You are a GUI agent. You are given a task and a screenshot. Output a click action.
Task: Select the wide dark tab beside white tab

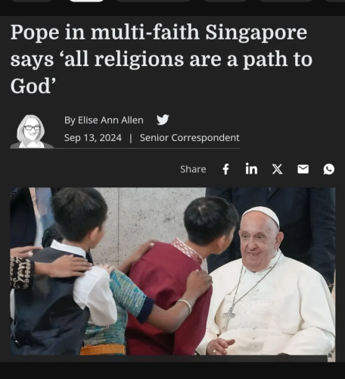point(154,1)
